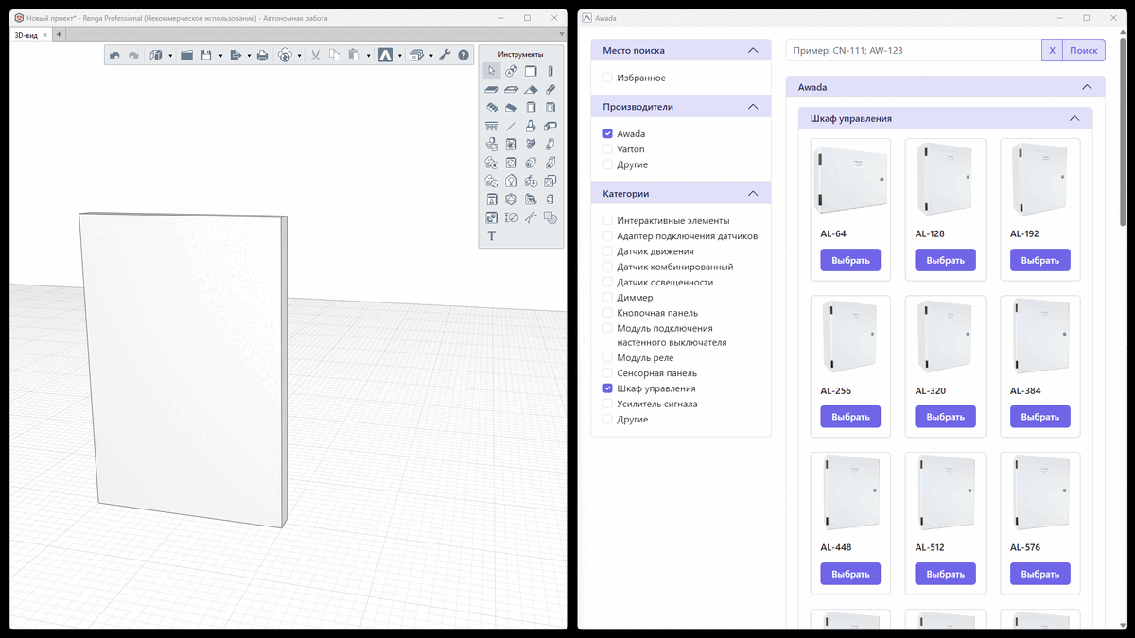Switch to the 3D-вид tab
The height and width of the screenshot is (638, 1135).
point(25,35)
